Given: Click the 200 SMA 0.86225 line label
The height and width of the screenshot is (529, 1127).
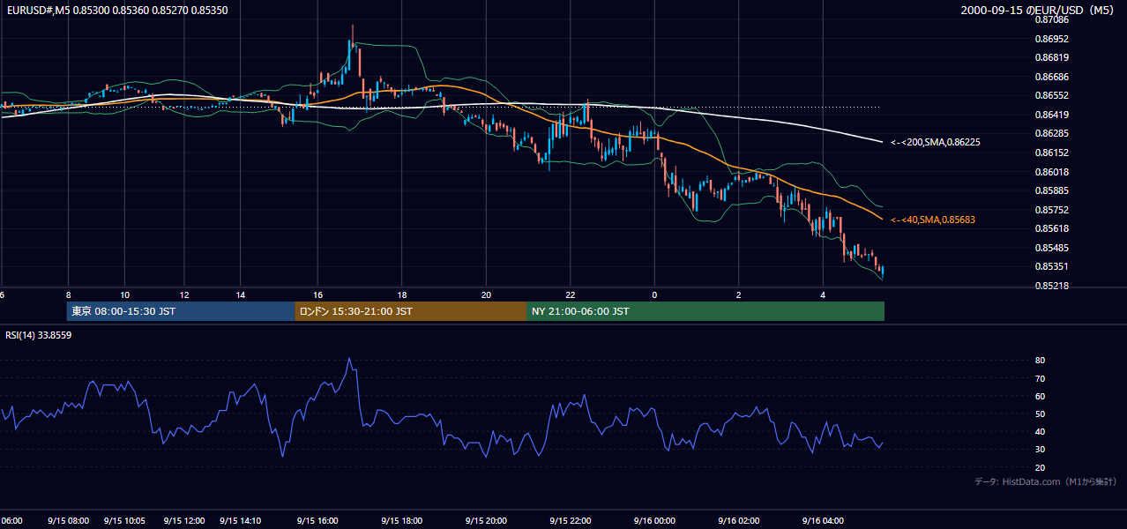Looking at the screenshot, I should tap(935, 142).
